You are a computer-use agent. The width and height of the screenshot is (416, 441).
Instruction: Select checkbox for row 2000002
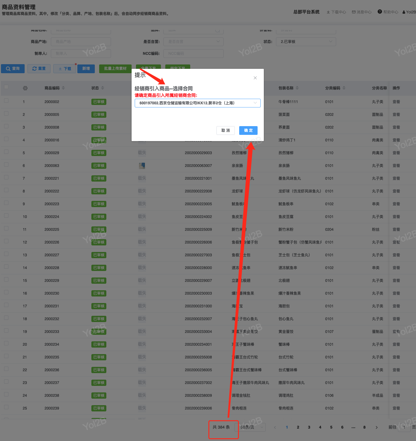pos(6,101)
